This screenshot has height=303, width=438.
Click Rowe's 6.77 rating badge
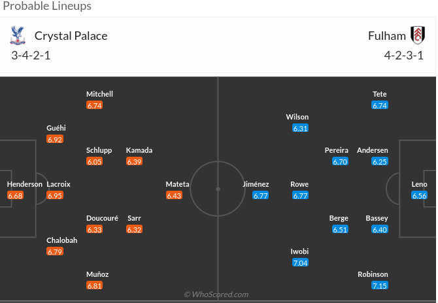[x=300, y=195]
